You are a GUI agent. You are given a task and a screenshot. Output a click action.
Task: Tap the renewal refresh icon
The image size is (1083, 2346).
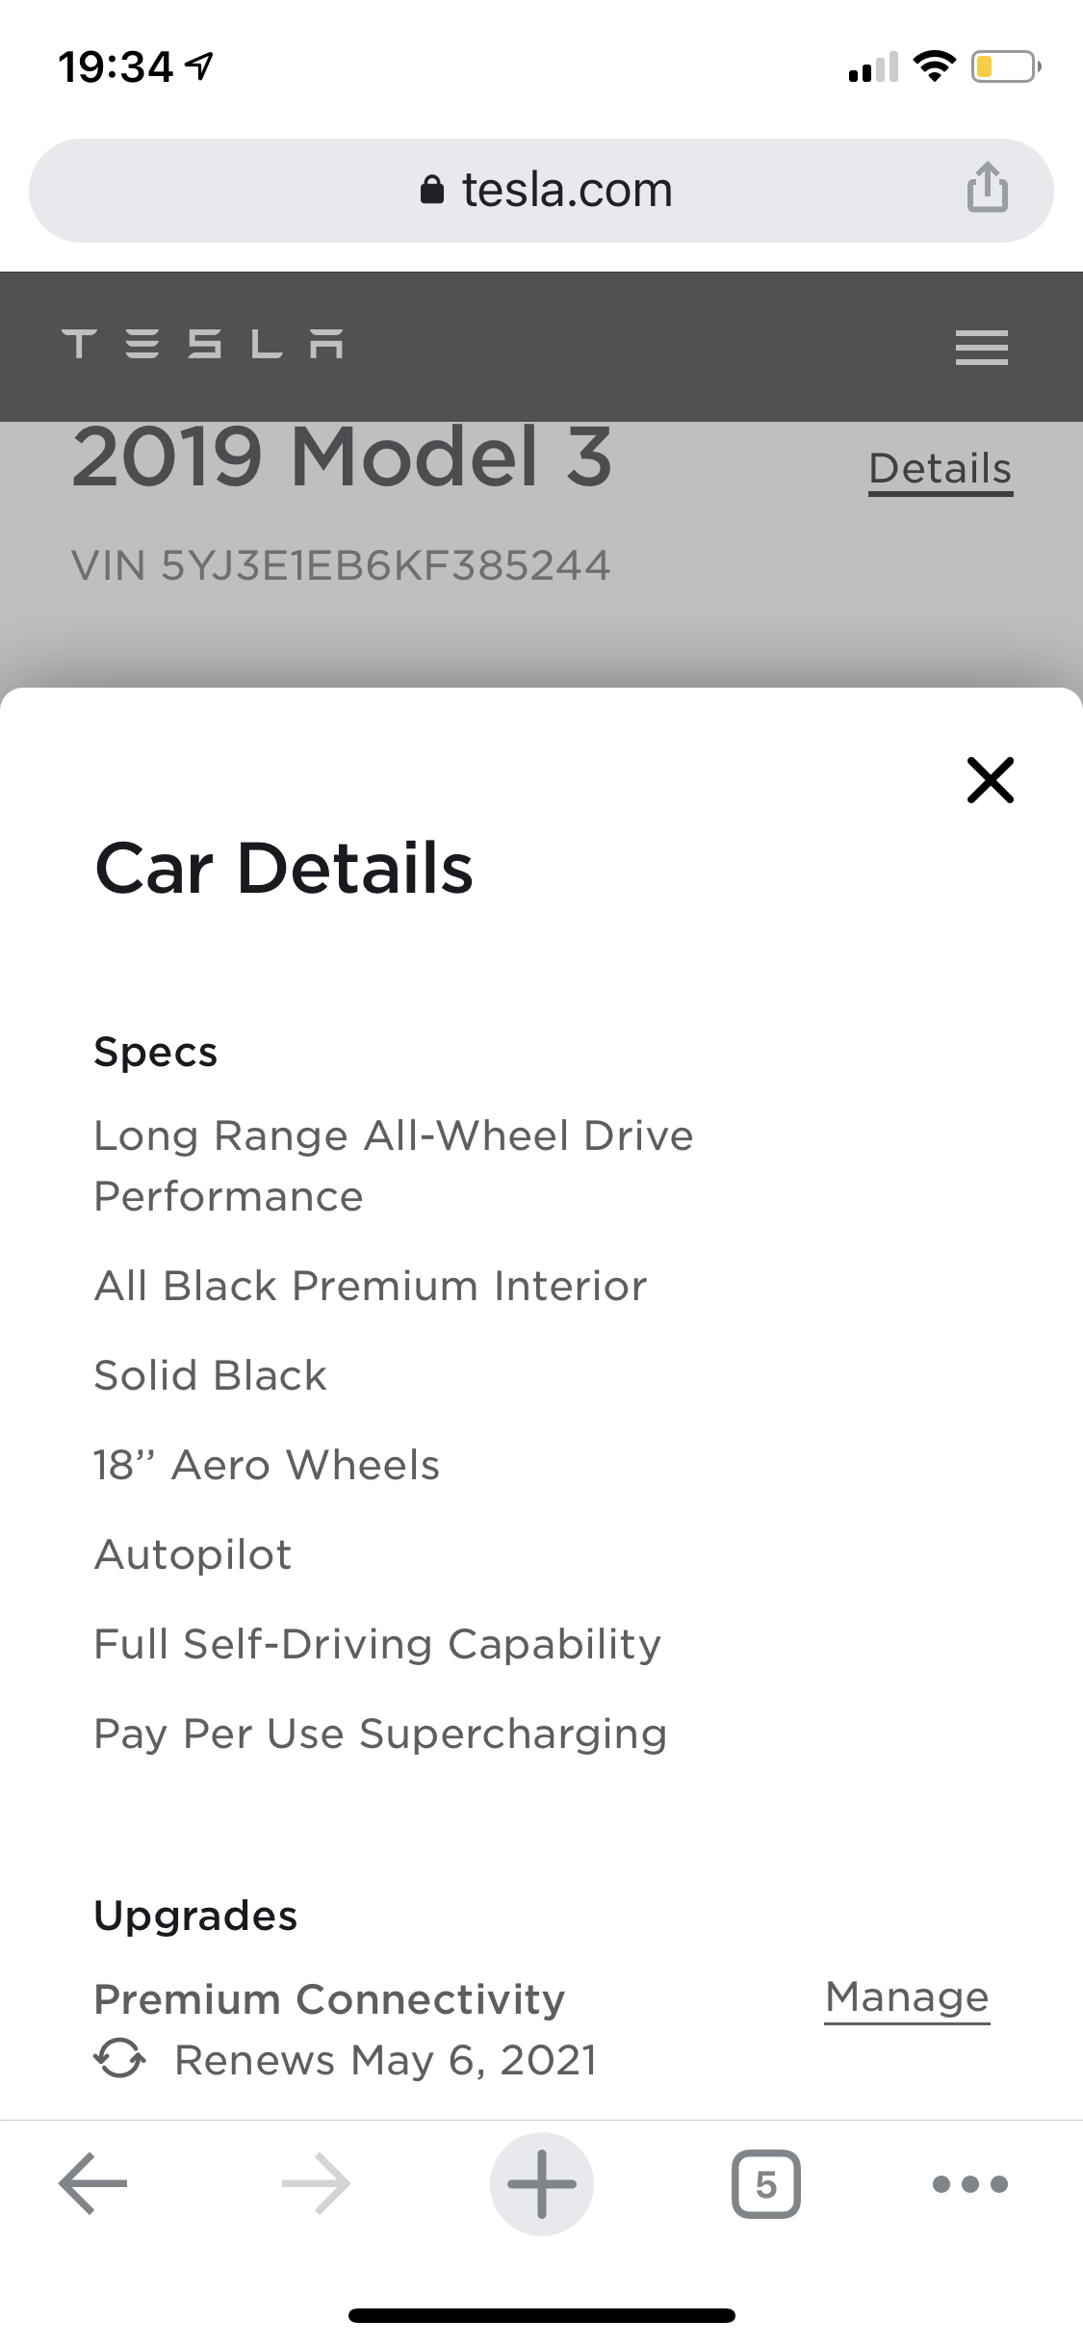coord(119,2060)
